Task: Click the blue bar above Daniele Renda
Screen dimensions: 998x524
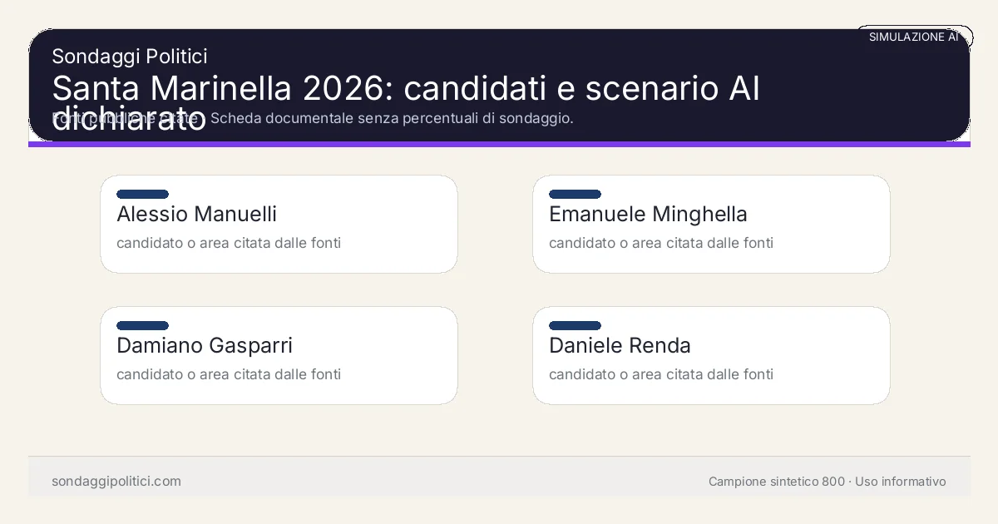Action: pyautogui.click(x=575, y=325)
